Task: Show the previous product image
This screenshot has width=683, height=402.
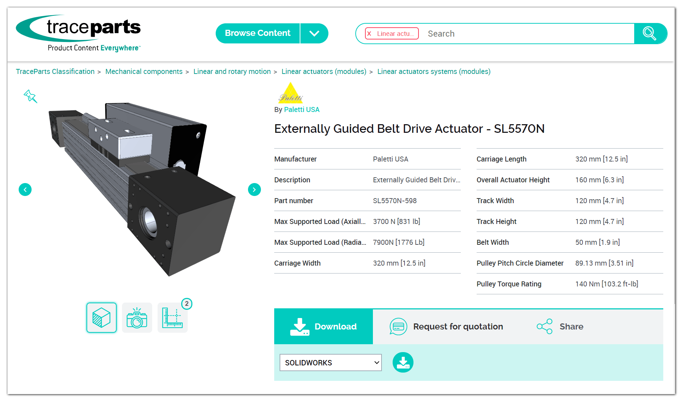Action: (25, 190)
